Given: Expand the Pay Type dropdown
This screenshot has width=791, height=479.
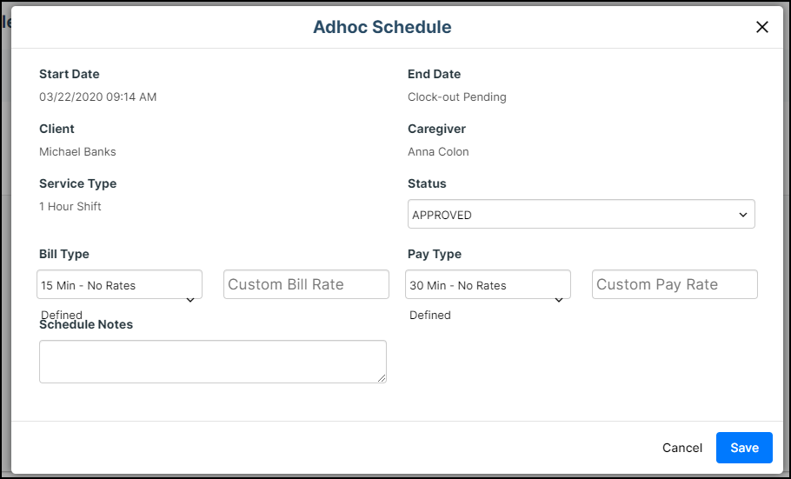Looking at the screenshot, I should tap(488, 285).
